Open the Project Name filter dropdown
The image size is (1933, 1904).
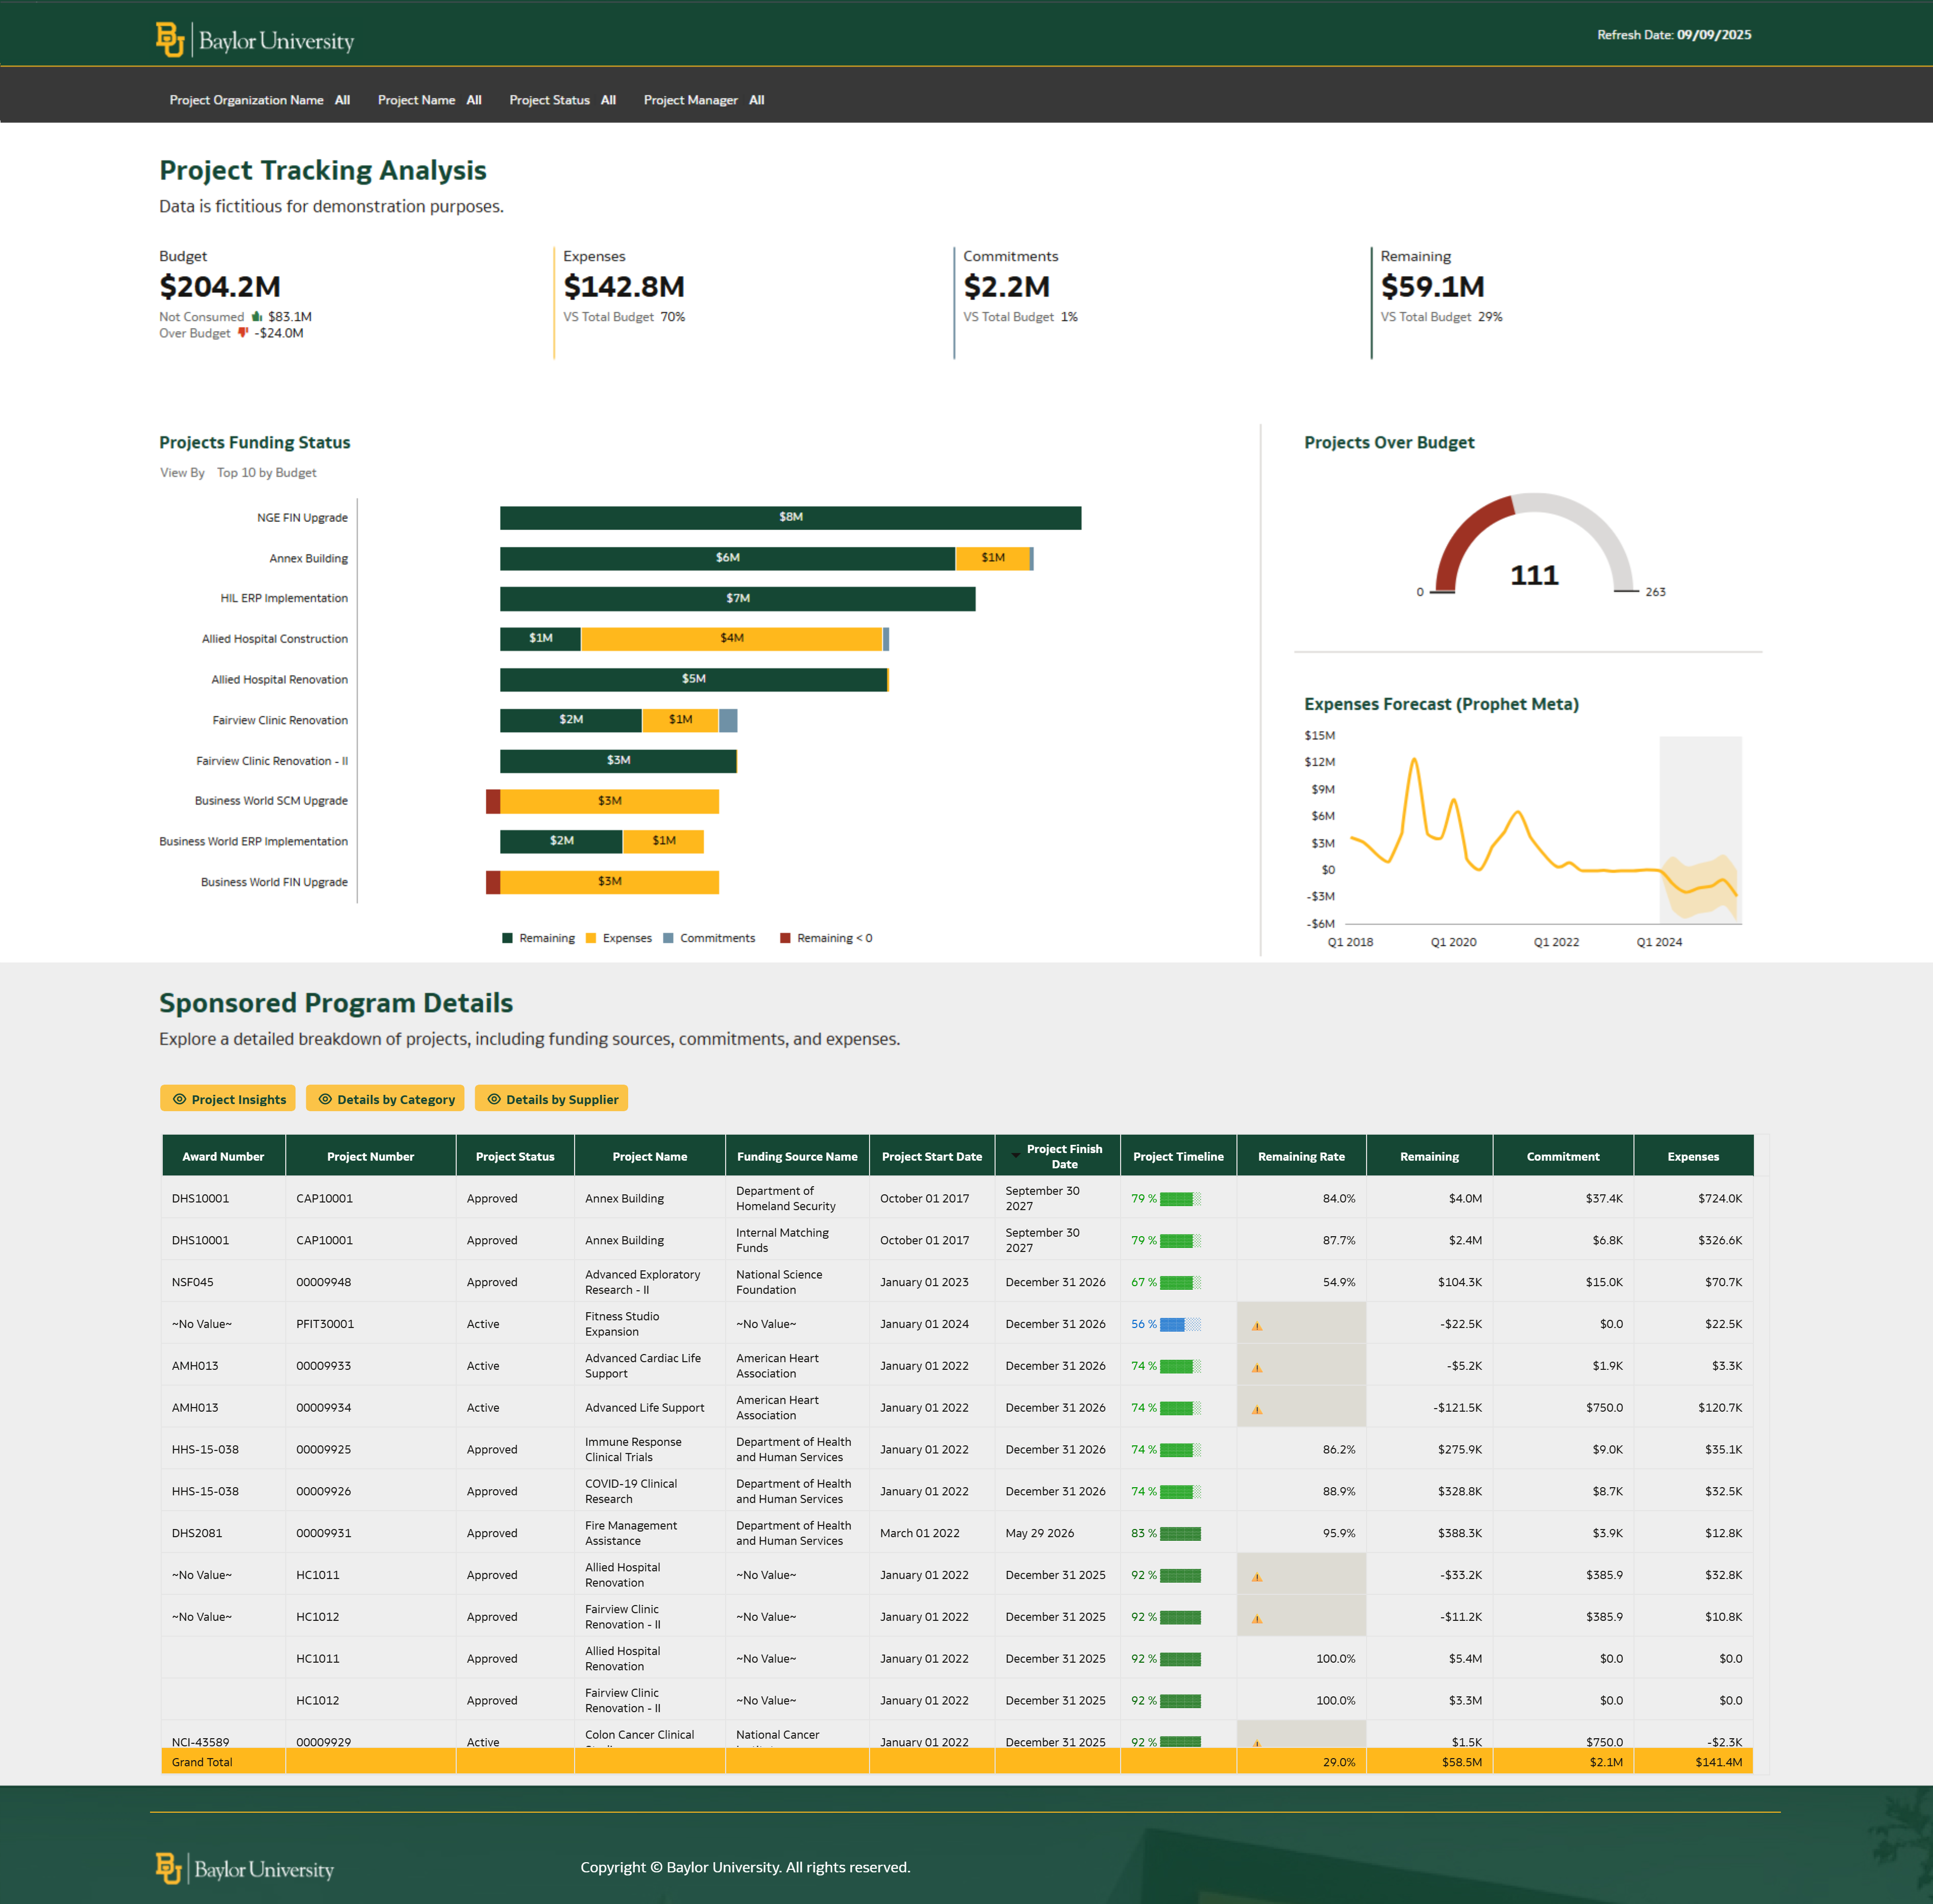[x=430, y=100]
